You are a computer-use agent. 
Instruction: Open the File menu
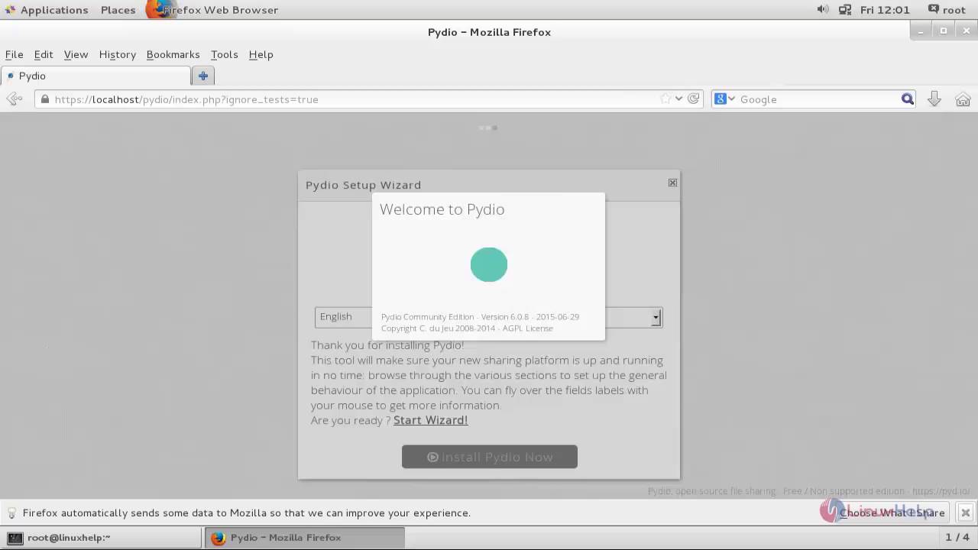(15, 54)
